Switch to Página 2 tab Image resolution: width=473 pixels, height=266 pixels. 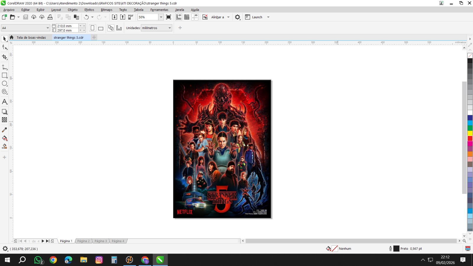tap(83, 241)
